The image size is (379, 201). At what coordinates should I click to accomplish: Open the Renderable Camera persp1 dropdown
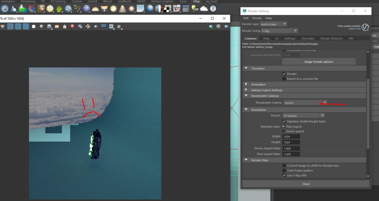coord(305,103)
